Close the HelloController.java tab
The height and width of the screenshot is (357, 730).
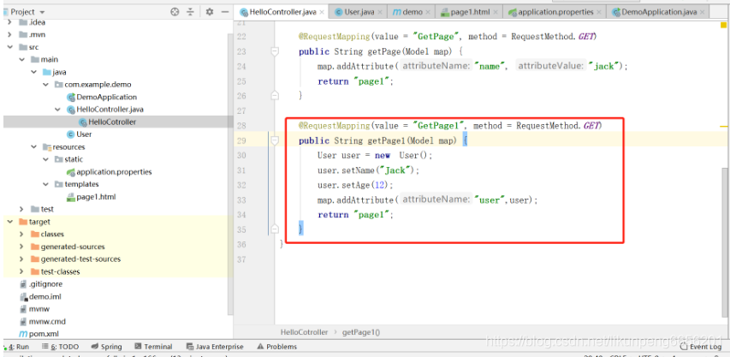(322, 12)
